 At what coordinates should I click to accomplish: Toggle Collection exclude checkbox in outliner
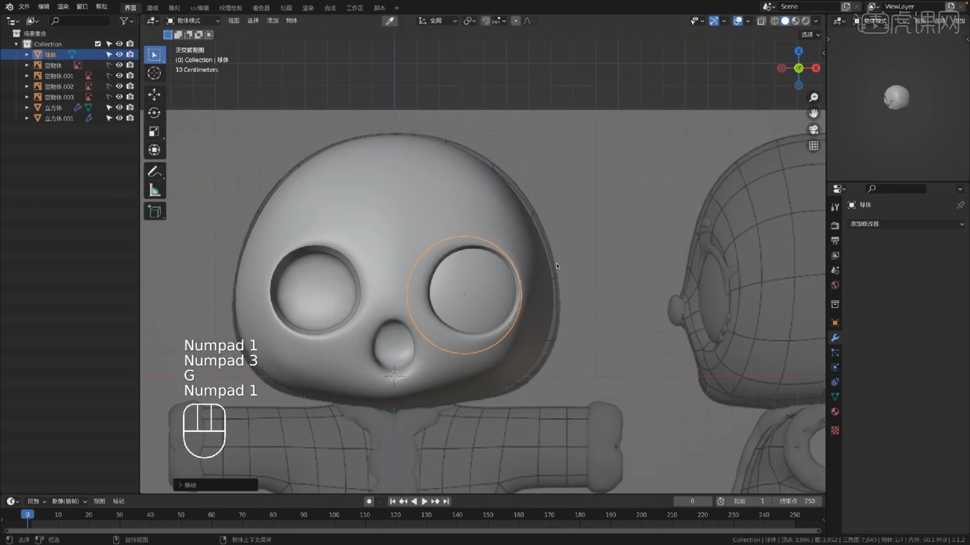click(x=98, y=44)
